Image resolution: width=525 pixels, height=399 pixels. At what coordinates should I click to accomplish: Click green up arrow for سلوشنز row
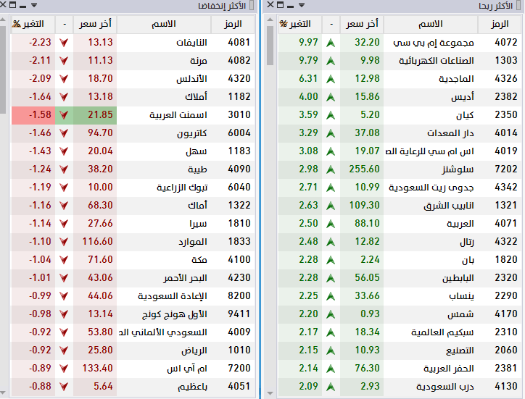click(x=331, y=169)
